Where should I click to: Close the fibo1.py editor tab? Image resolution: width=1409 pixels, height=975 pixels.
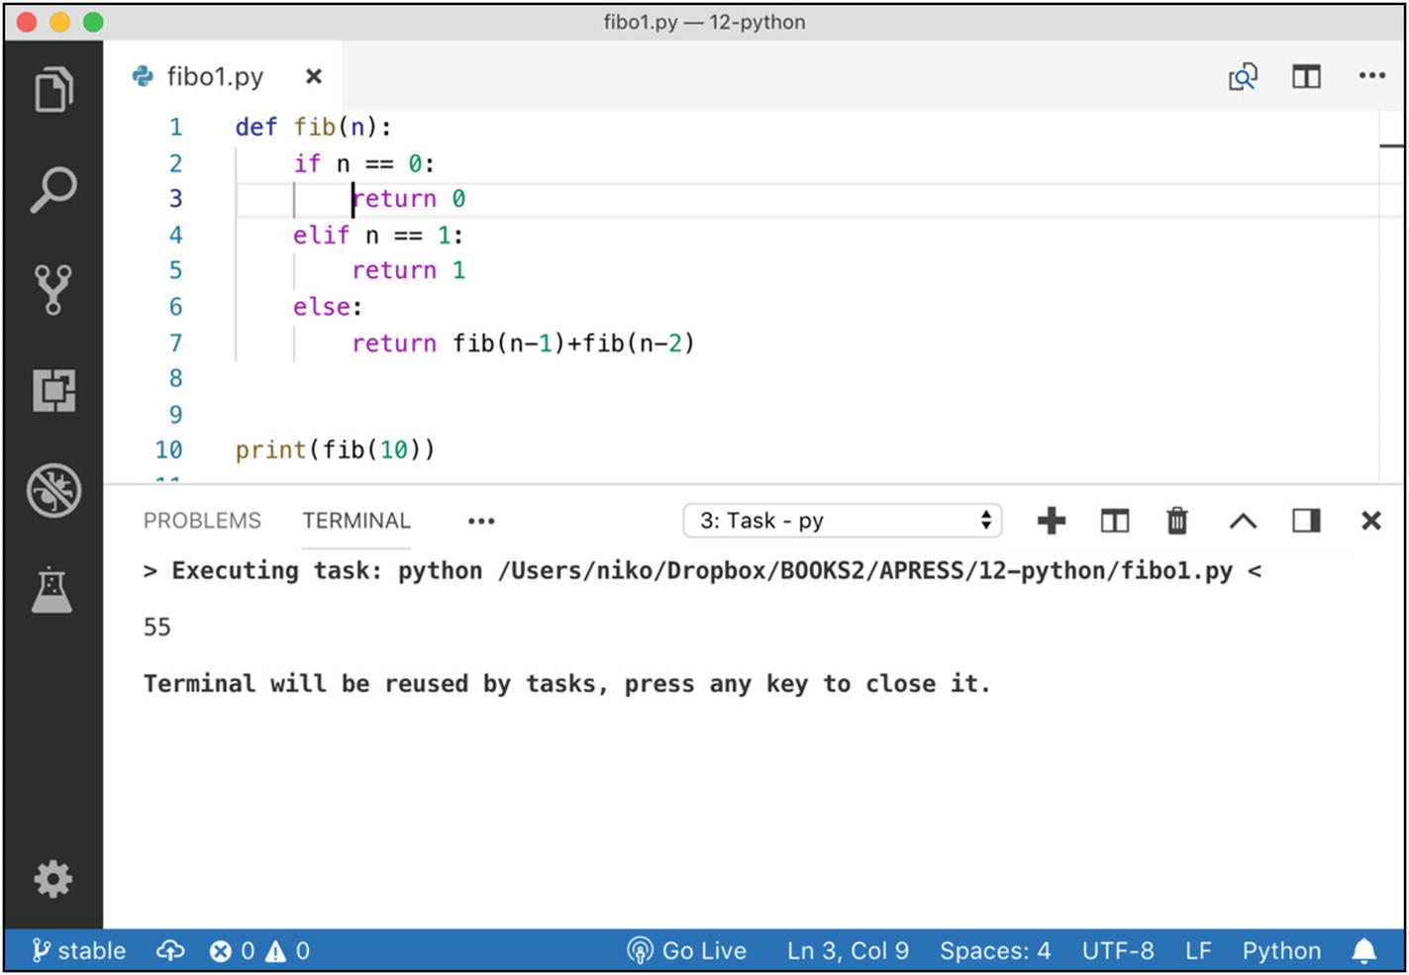tap(314, 76)
